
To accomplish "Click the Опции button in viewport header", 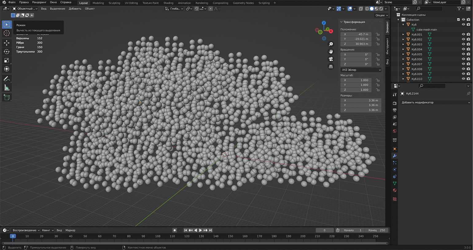I will coord(381,15).
